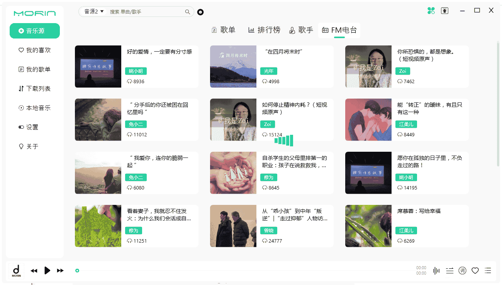The height and width of the screenshot is (285, 502).
Task: Open thumbnail of 席慕蓉：写给幸福
Action: [x=368, y=226]
